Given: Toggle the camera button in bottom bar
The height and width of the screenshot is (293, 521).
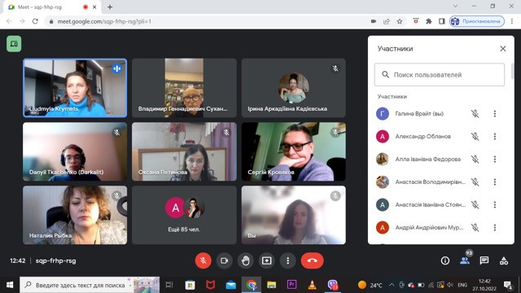Looking at the screenshot, I should tap(225, 260).
